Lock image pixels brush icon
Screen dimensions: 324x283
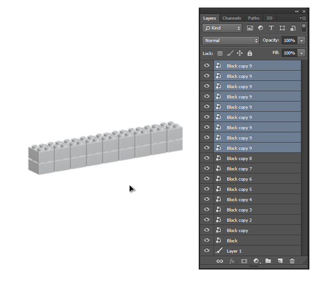click(230, 53)
